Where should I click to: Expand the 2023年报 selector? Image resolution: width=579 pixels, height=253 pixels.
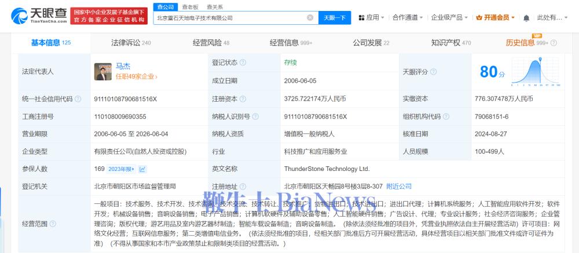point(121,169)
